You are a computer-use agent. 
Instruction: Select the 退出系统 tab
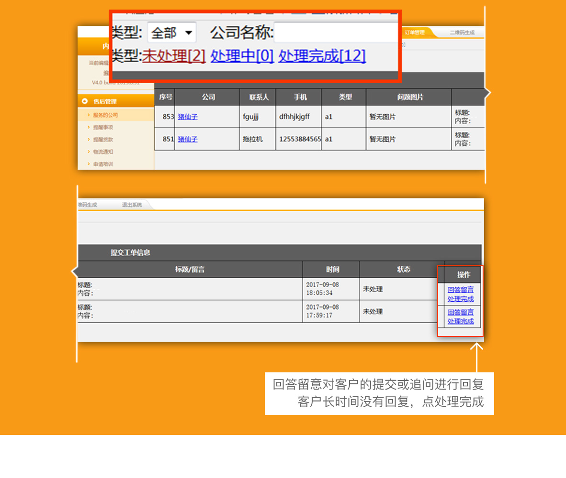[132, 205]
